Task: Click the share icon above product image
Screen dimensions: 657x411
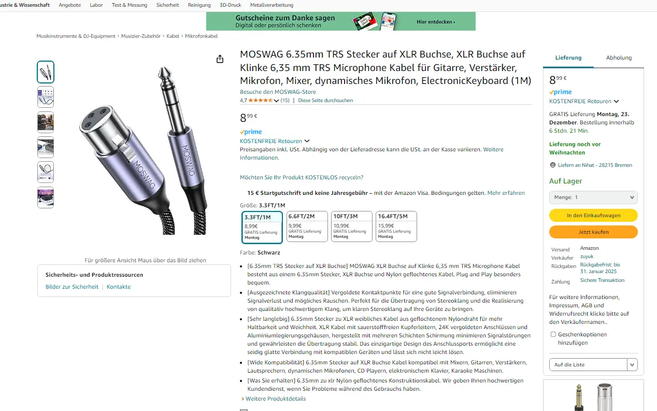Action: [x=220, y=59]
